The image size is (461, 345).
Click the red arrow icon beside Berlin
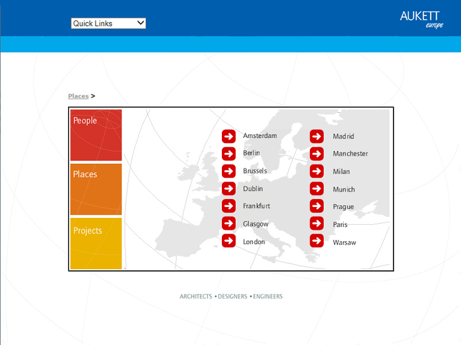click(229, 154)
